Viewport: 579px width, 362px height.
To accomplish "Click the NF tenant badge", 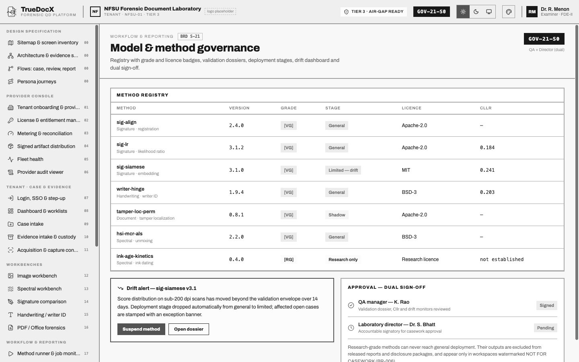I will (95, 12).
